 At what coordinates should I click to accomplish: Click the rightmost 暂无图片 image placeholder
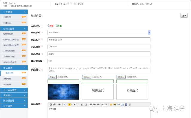tap(132, 92)
